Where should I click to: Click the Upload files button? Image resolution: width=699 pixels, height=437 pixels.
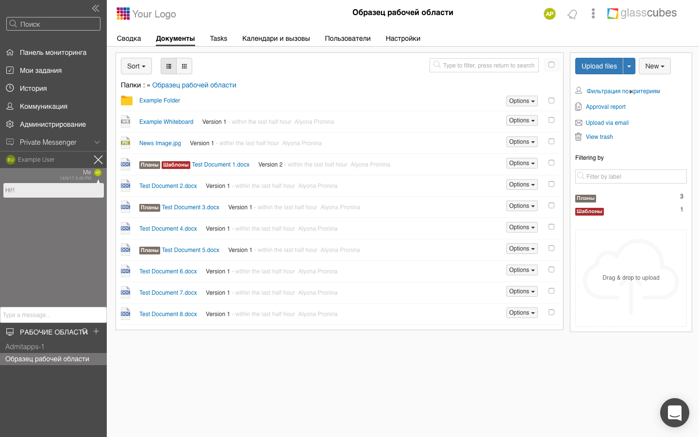click(599, 66)
